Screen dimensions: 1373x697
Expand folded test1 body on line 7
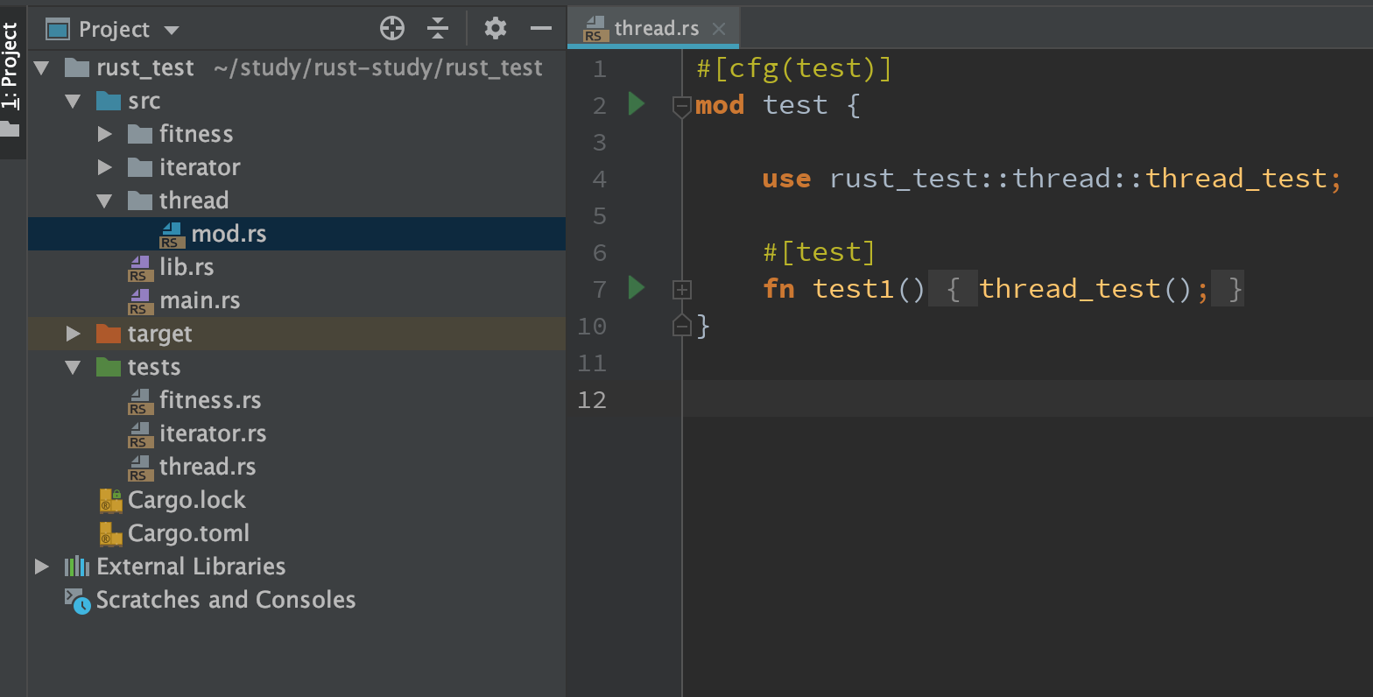[x=682, y=289]
